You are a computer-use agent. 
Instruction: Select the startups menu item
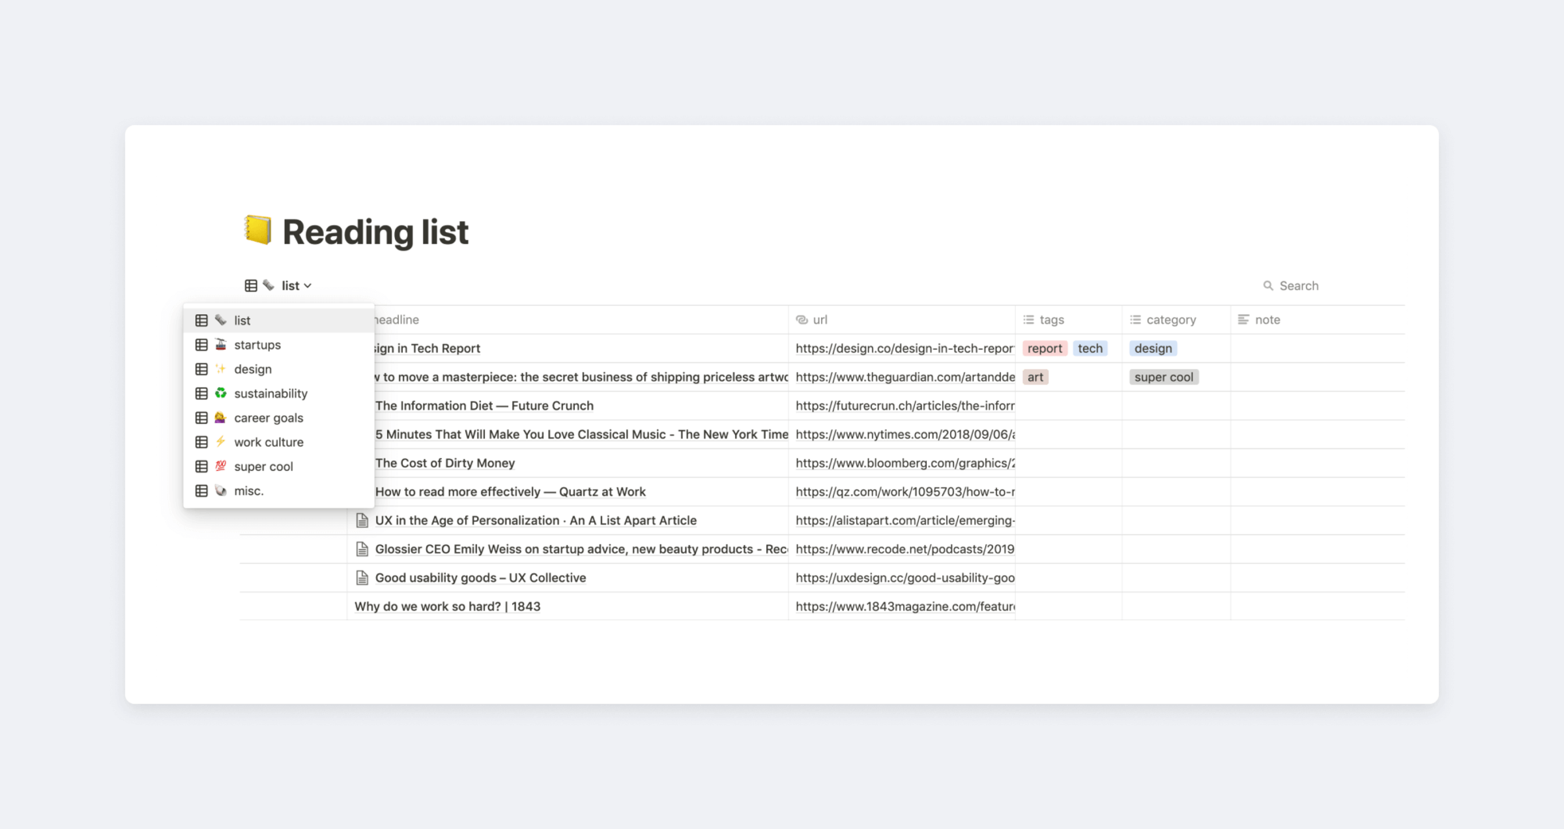[257, 345]
